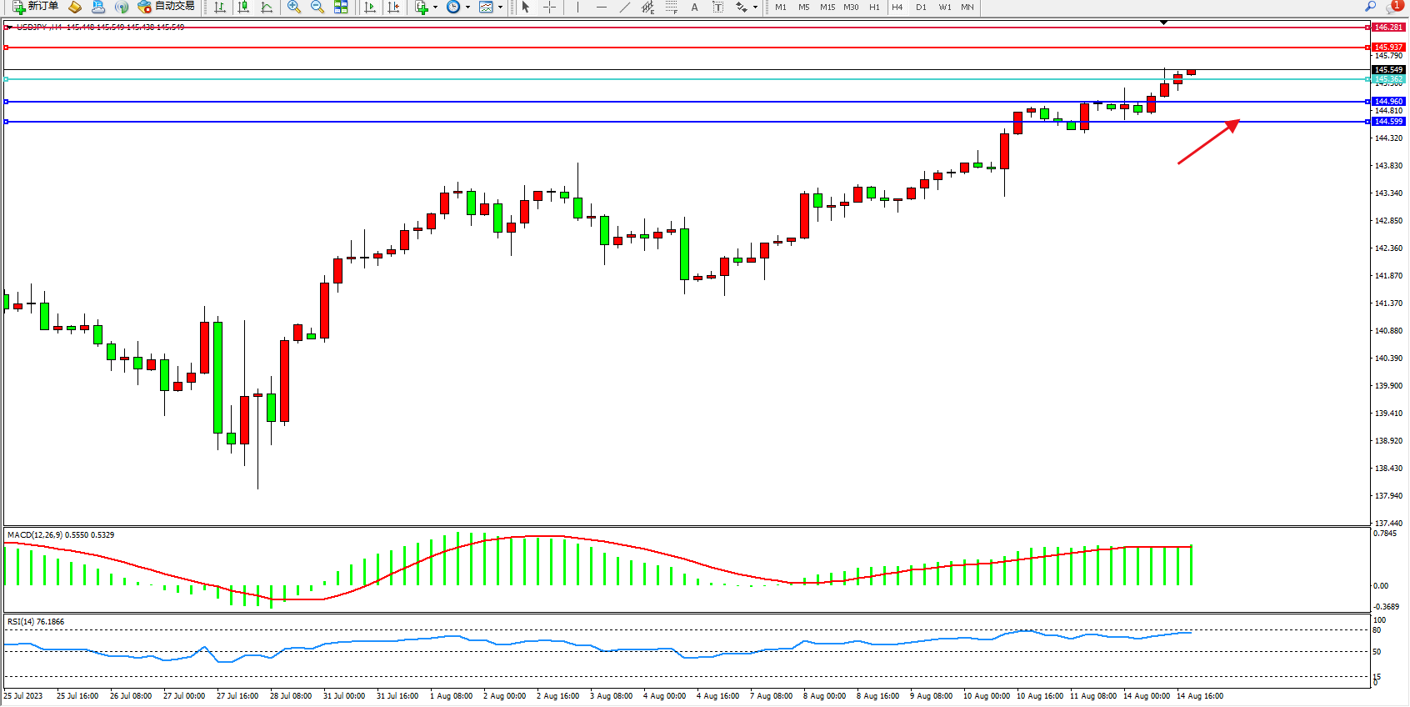This screenshot has width=1410, height=707.
Task: Expand the periodicity clock dropdown arrow
Action: tap(467, 8)
